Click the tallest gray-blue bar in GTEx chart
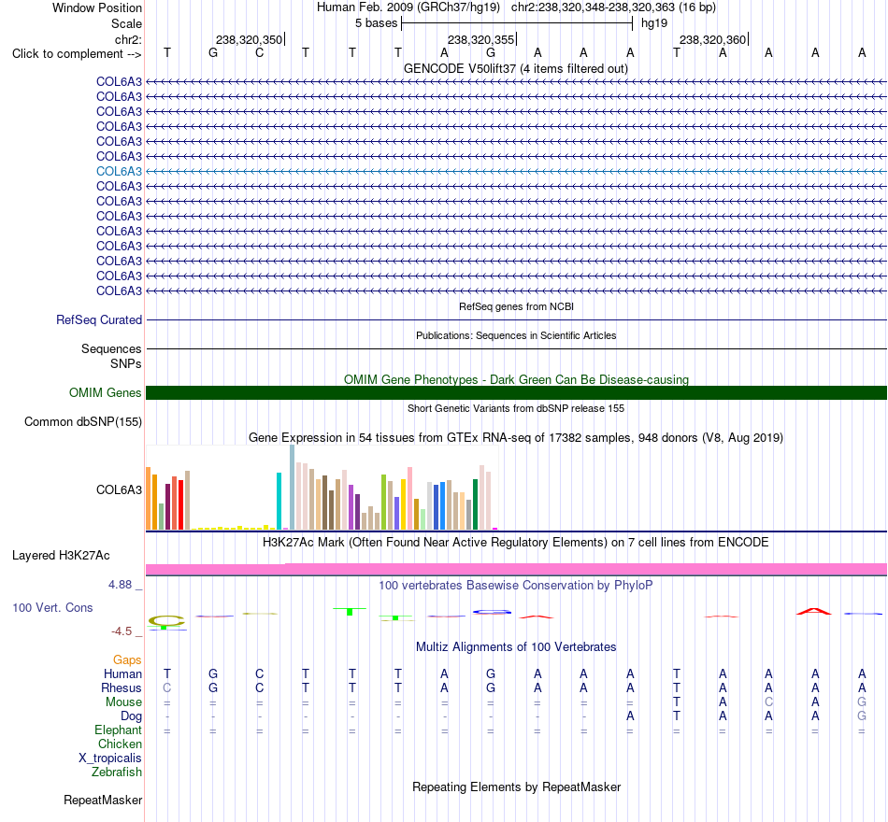Screen dimensions: 888x822 pos(293,488)
